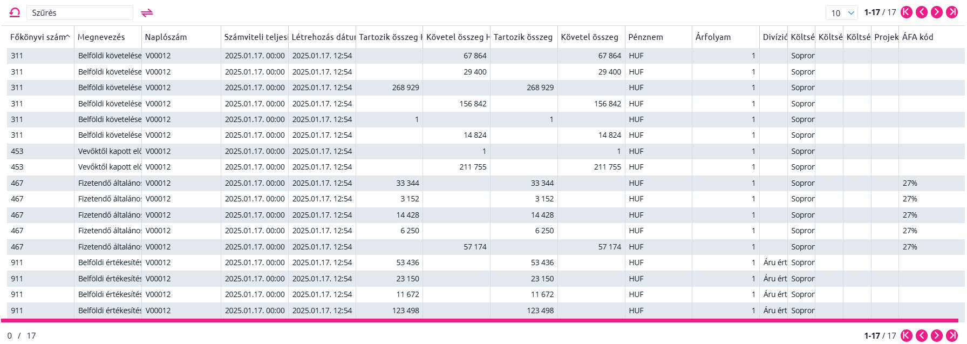Click the Divízió column header
967x344 pixels.
(774, 37)
